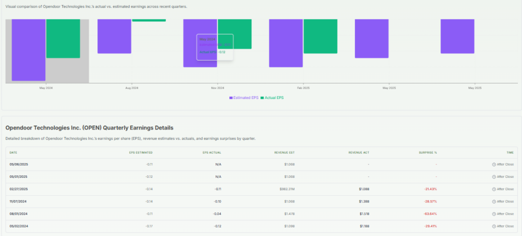Click the -0.12 EPS estimated in 05/01/2025 row
522x236 pixels.
pos(149,177)
